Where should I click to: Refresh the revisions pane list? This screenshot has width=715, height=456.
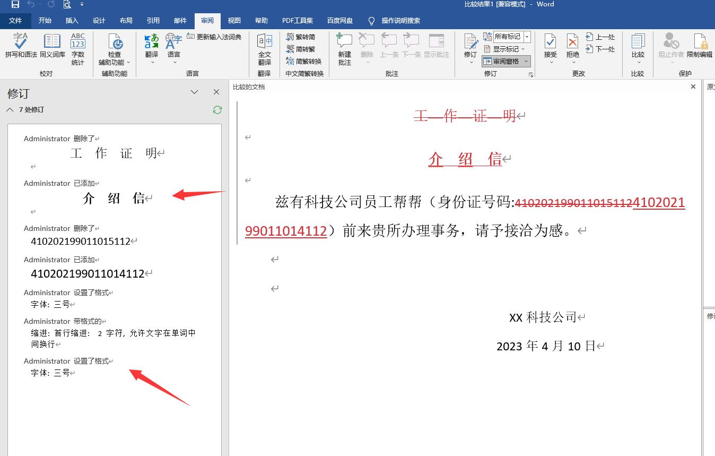coord(217,110)
